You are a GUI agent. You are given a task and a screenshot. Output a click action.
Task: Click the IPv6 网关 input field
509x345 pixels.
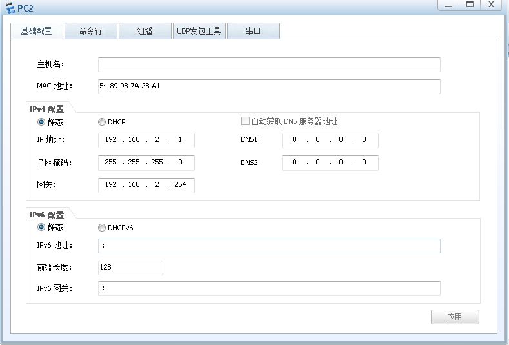click(x=269, y=288)
